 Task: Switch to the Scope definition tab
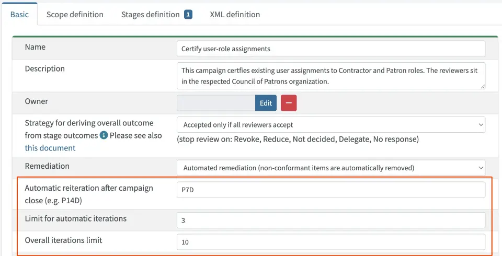[75, 15]
